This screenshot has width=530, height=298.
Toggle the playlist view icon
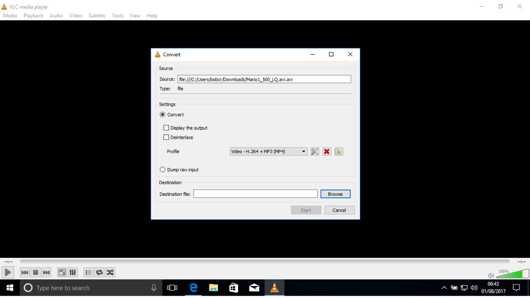(88, 272)
